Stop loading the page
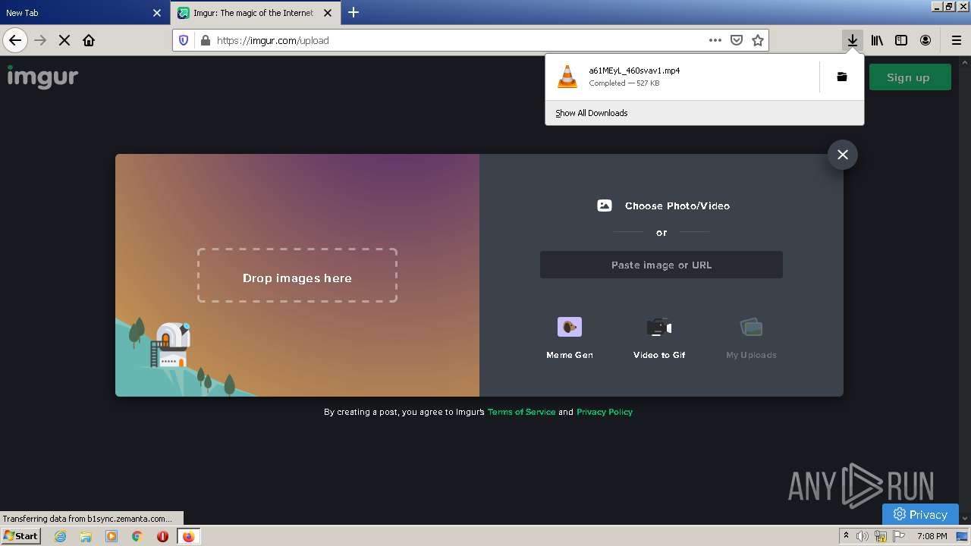971x546 pixels. pyautogui.click(x=64, y=40)
